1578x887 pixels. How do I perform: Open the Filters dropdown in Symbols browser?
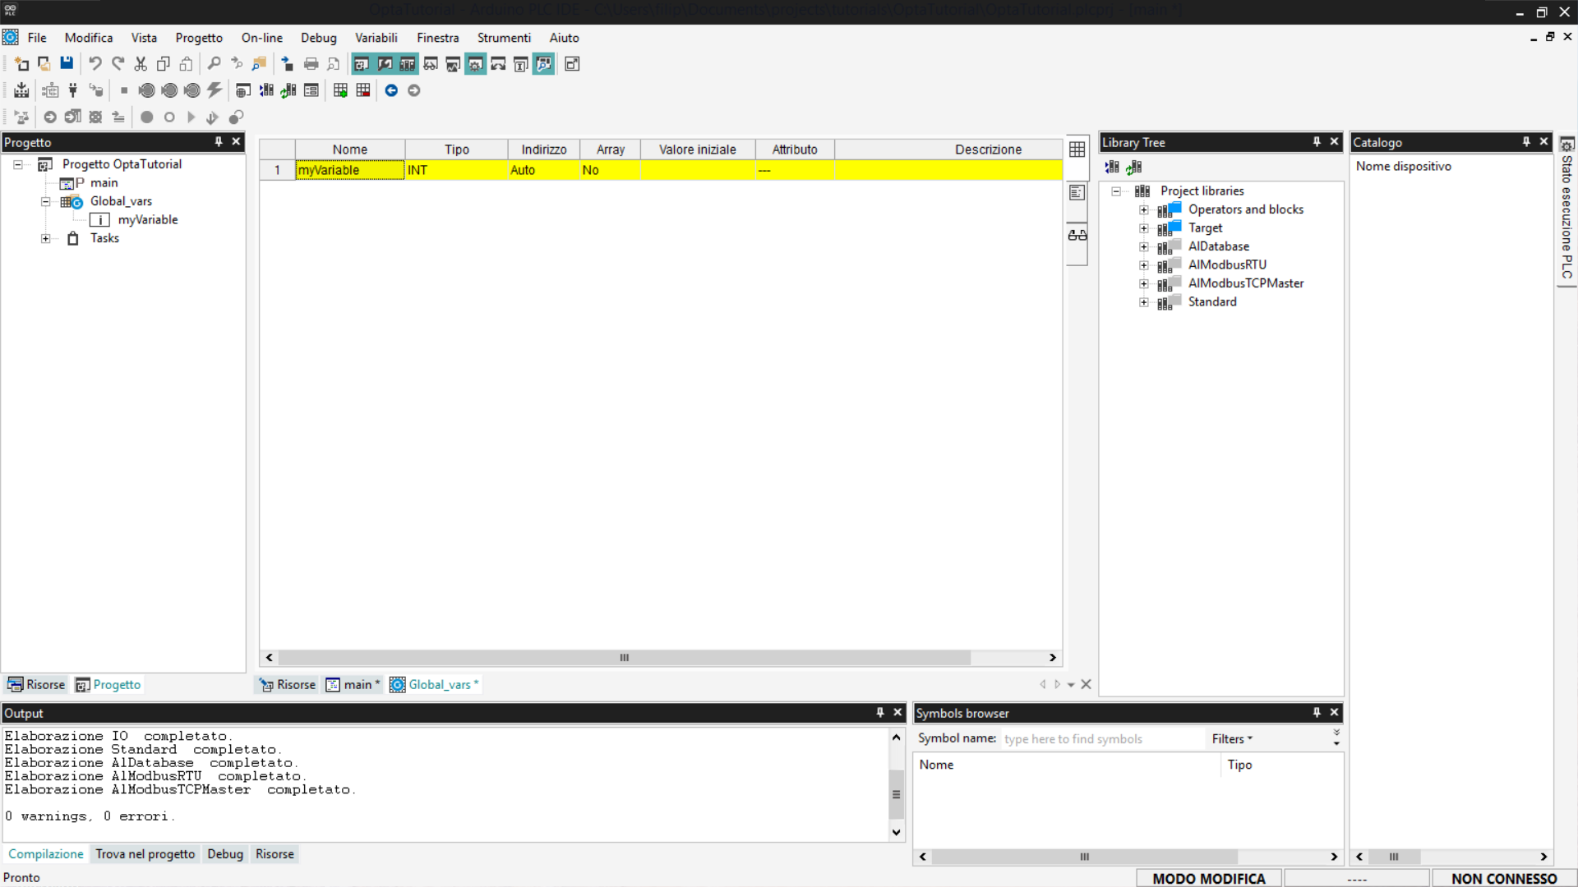coord(1231,739)
